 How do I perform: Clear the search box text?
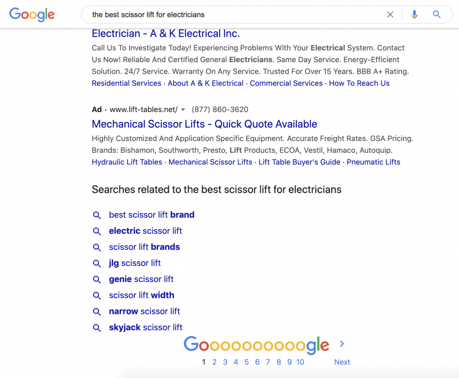(390, 15)
